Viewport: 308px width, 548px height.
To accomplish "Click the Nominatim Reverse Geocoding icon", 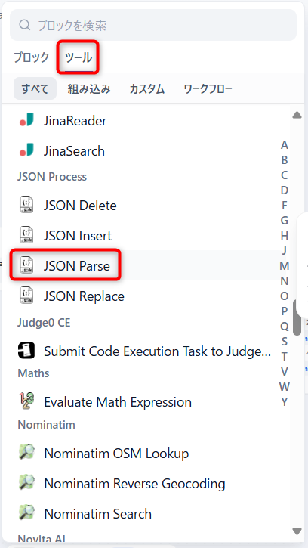I will 26,483.
